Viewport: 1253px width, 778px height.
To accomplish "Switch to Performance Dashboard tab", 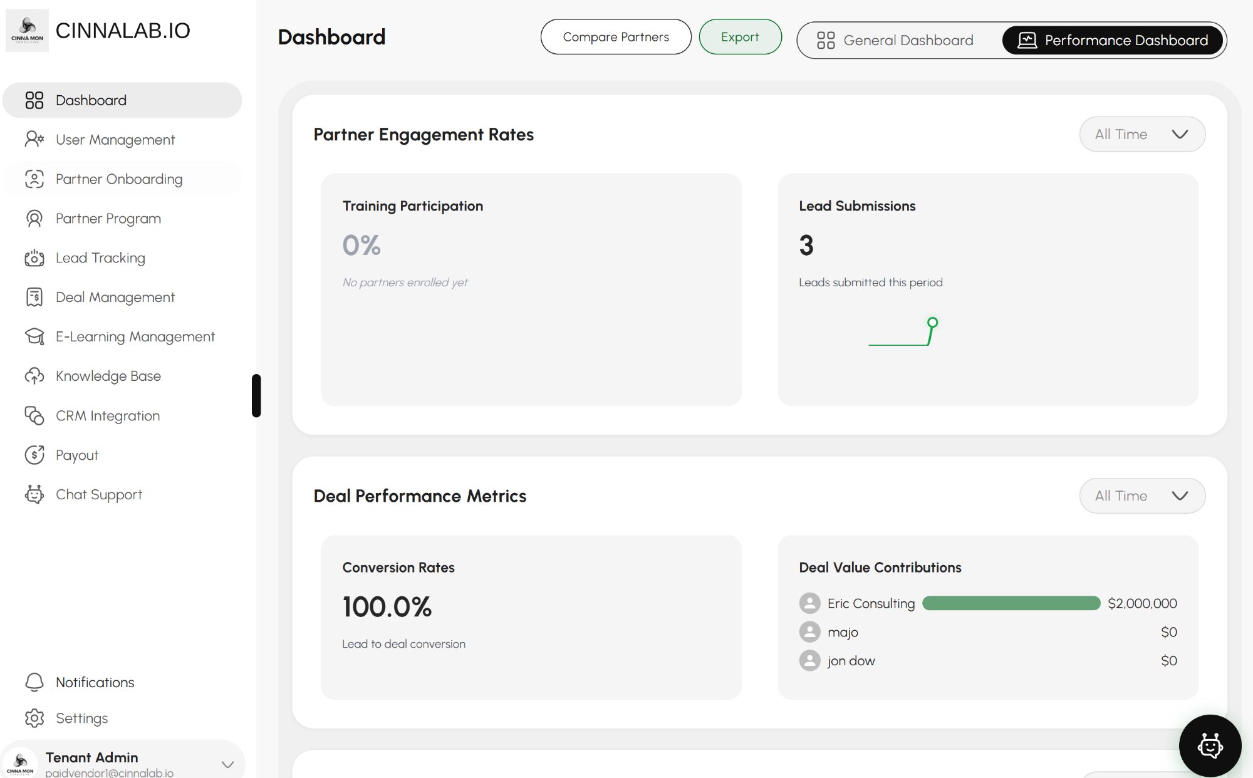I will pyautogui.click(x=1113, y=40).
